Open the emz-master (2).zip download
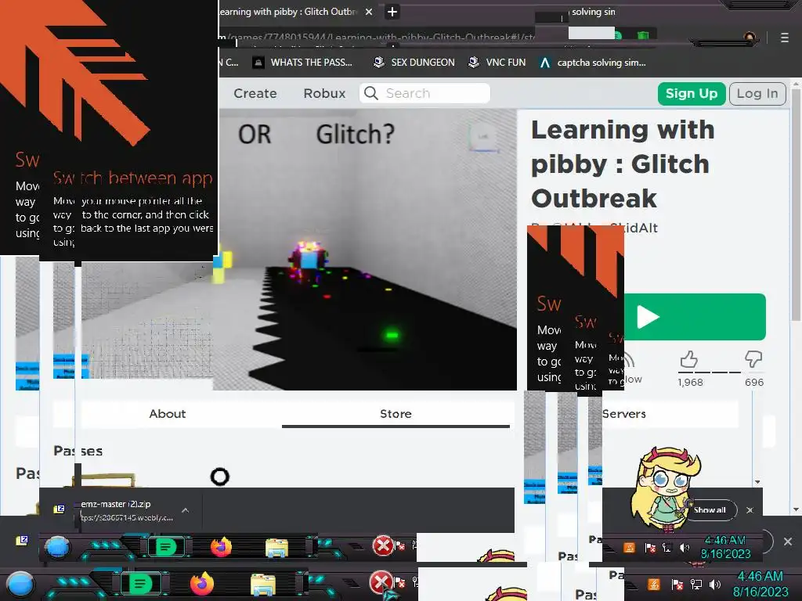The width and height of the screenshot is (802, 601). pos(115,509)
